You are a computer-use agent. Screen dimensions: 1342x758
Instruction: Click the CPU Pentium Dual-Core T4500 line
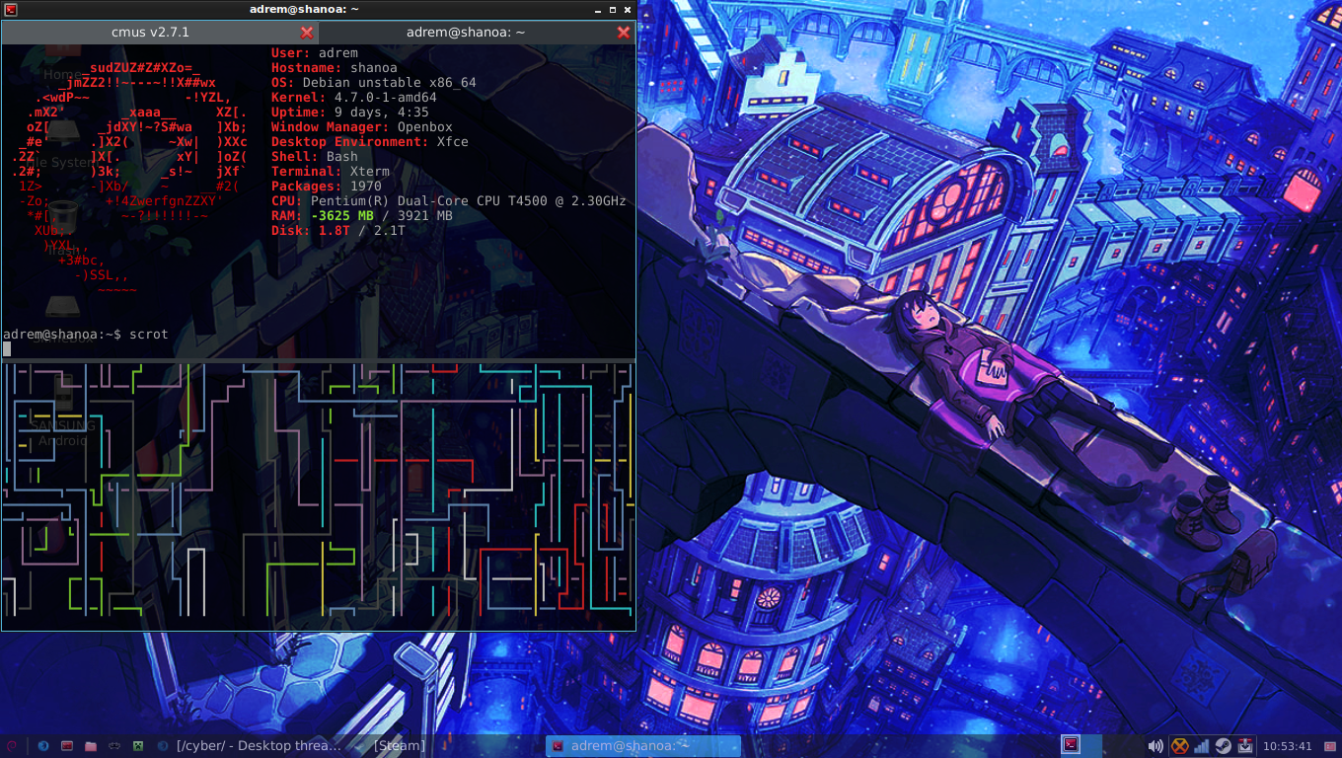tap(449, 201)
